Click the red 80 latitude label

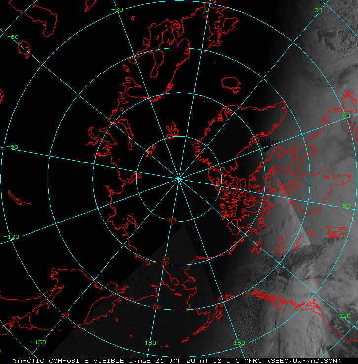pyautogui.click(x=172, y=220)
